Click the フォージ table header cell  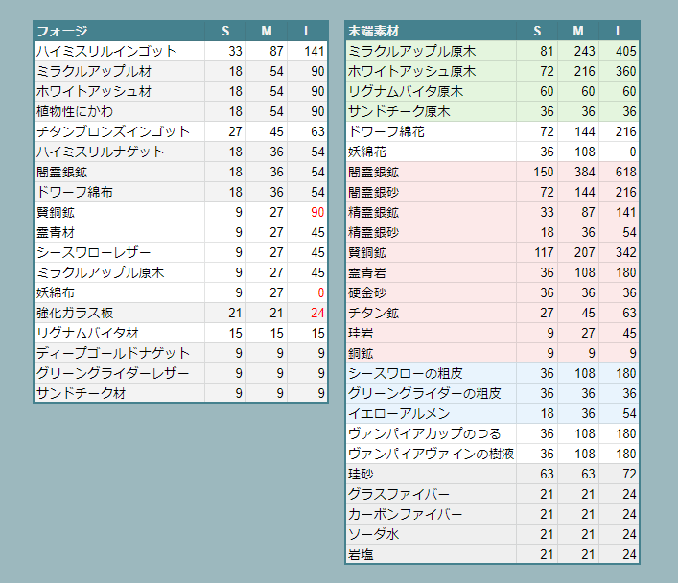pyautogui.click(x=119, y=31)
